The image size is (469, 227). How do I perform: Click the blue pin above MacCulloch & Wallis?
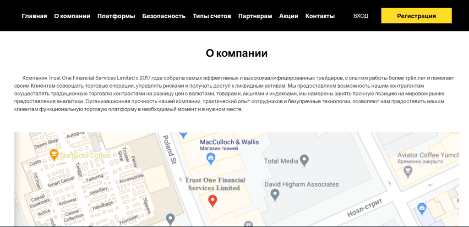(x=183, y=135)
